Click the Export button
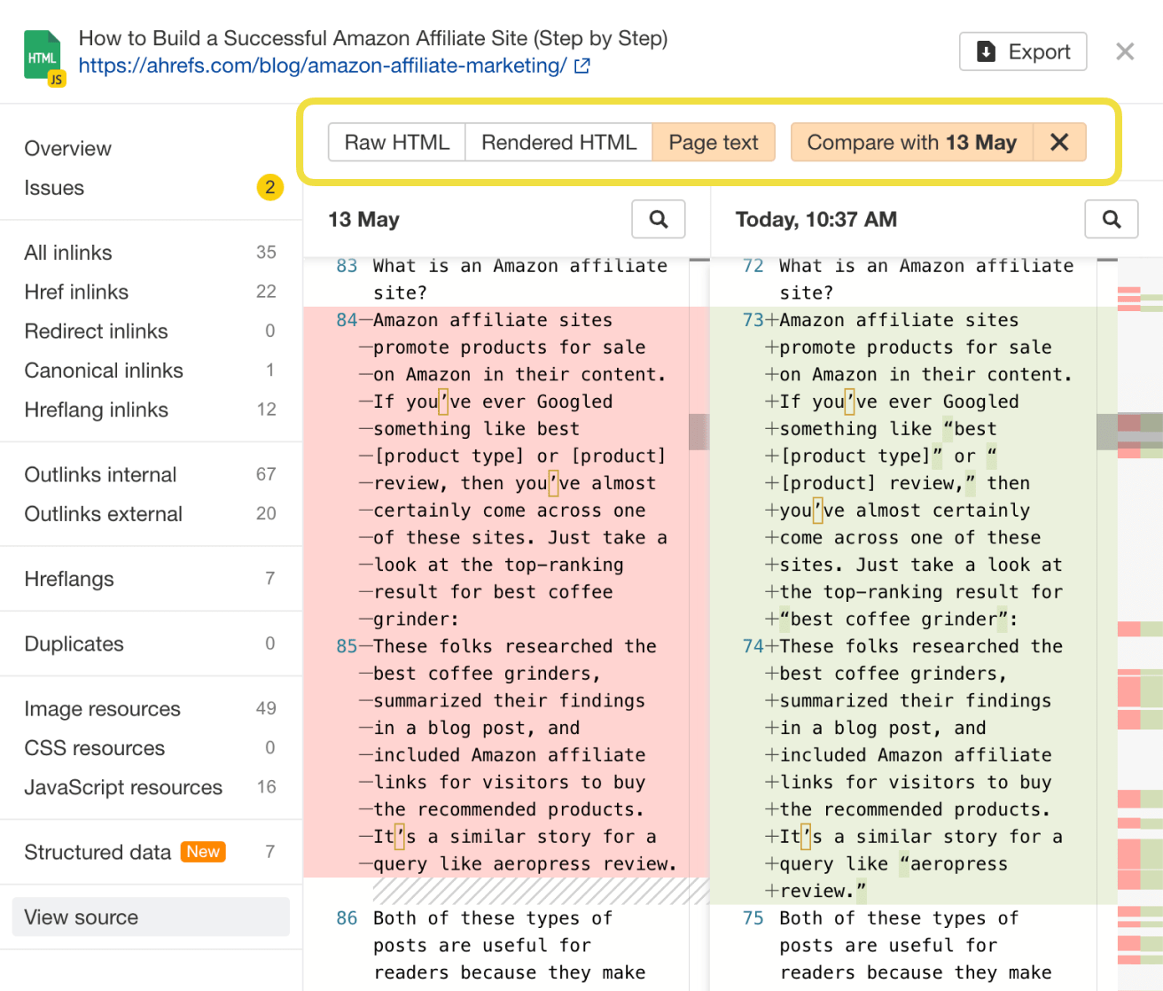 pyautogui.click(x=1023, y=51)
